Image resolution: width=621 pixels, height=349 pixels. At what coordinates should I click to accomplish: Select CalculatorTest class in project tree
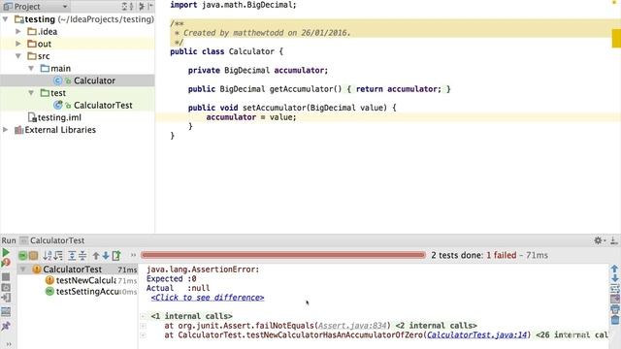(x=78, y=106)
